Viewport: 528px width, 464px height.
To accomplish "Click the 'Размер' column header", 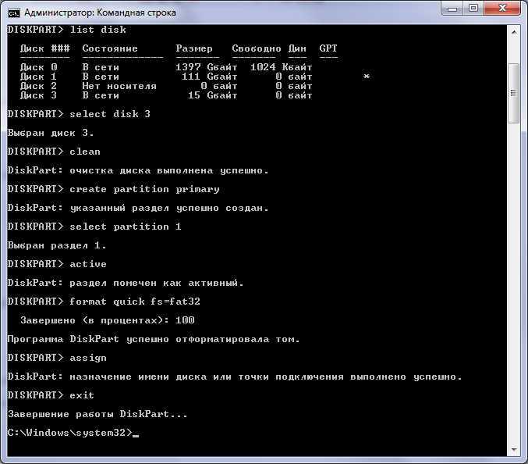I will point(194,48).
